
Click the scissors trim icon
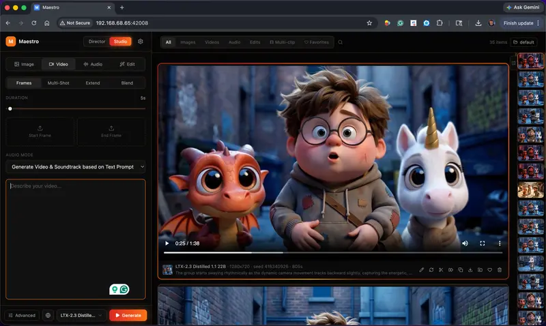(441, 269)
